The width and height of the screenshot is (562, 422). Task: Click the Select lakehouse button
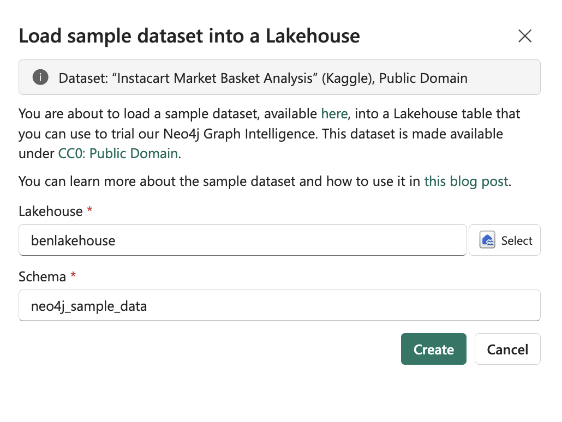click(x=505, y=240)
